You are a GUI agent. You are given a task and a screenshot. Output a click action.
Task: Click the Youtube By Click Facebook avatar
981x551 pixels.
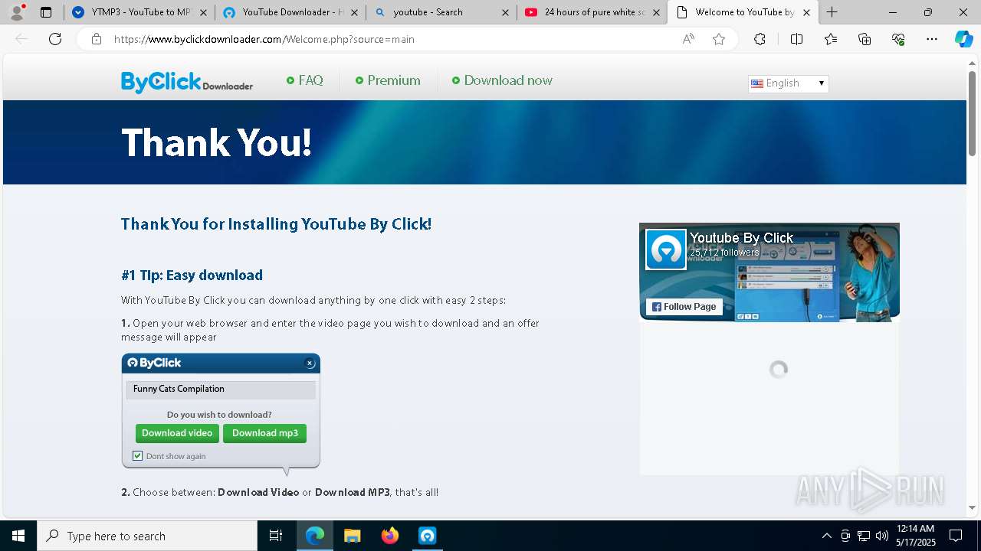[665, 249]
